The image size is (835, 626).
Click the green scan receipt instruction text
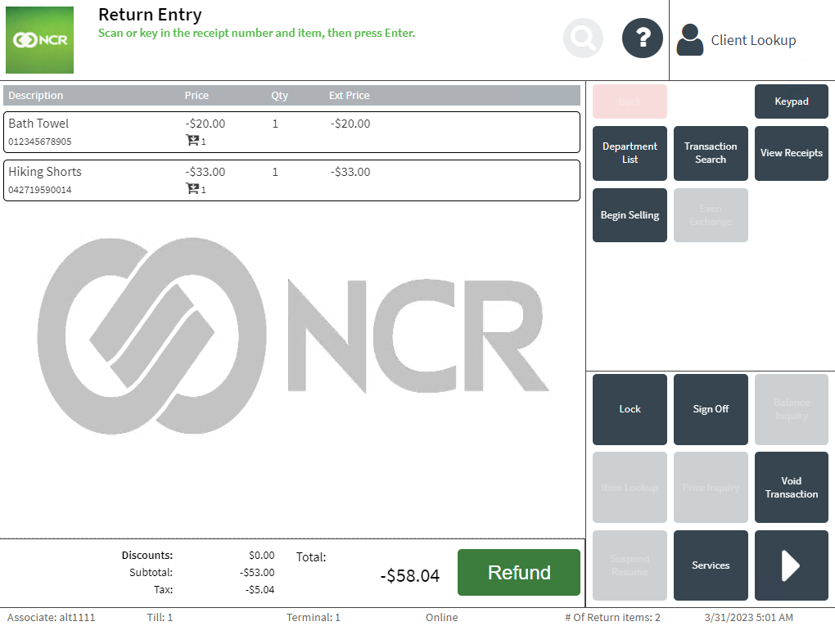257,33
